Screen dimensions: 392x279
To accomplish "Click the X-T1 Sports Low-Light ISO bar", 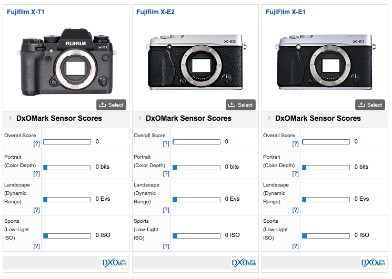I will pyautogui.click(x=67, y=236).
